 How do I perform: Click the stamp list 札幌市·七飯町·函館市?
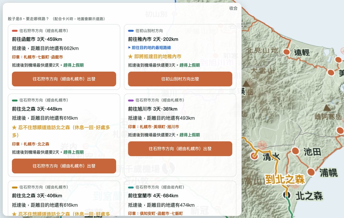point(43,57)
